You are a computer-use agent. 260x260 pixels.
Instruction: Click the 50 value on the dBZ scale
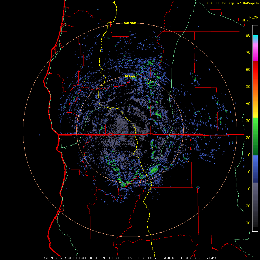point(248,87)
